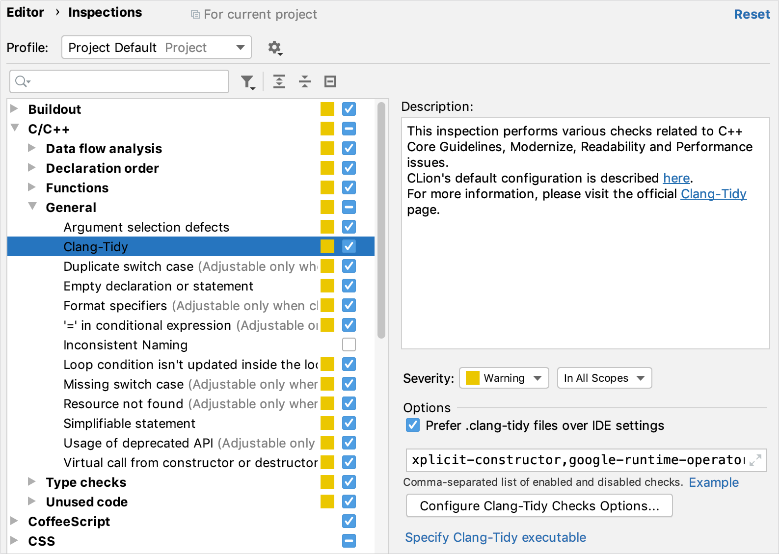The image size is (780, 555).
Task: Open the Warning severity dropdown
Action: (x=504, y=378)
